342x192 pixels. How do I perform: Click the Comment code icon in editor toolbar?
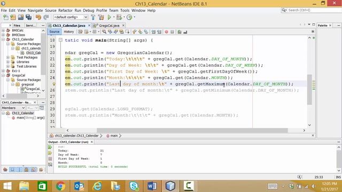point(180,32)
